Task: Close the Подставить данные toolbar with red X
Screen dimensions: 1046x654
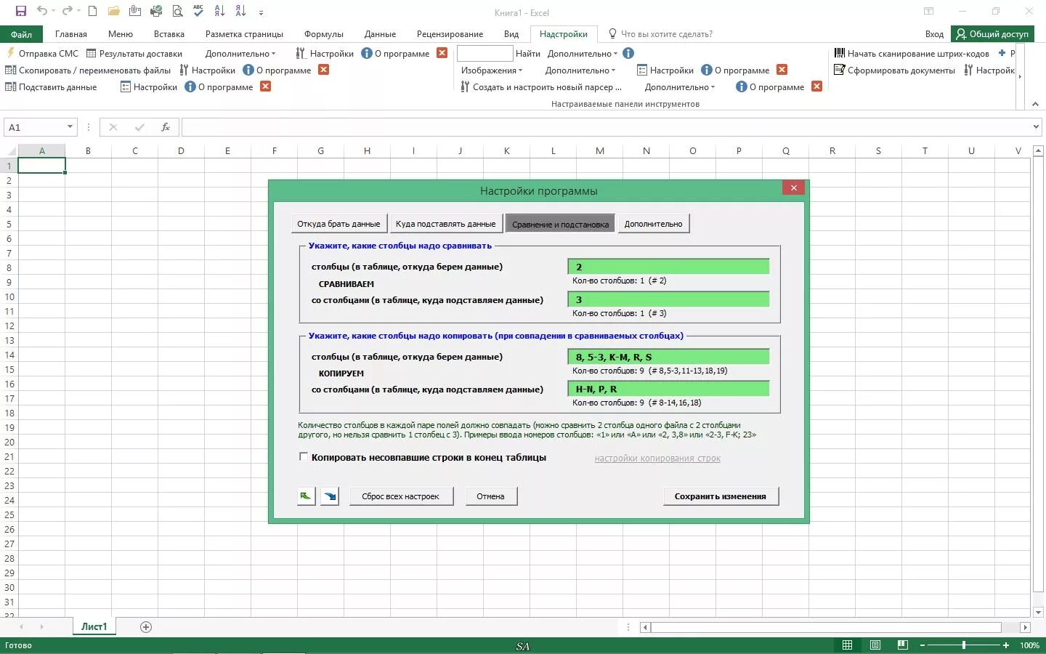Action: (266, 86)
